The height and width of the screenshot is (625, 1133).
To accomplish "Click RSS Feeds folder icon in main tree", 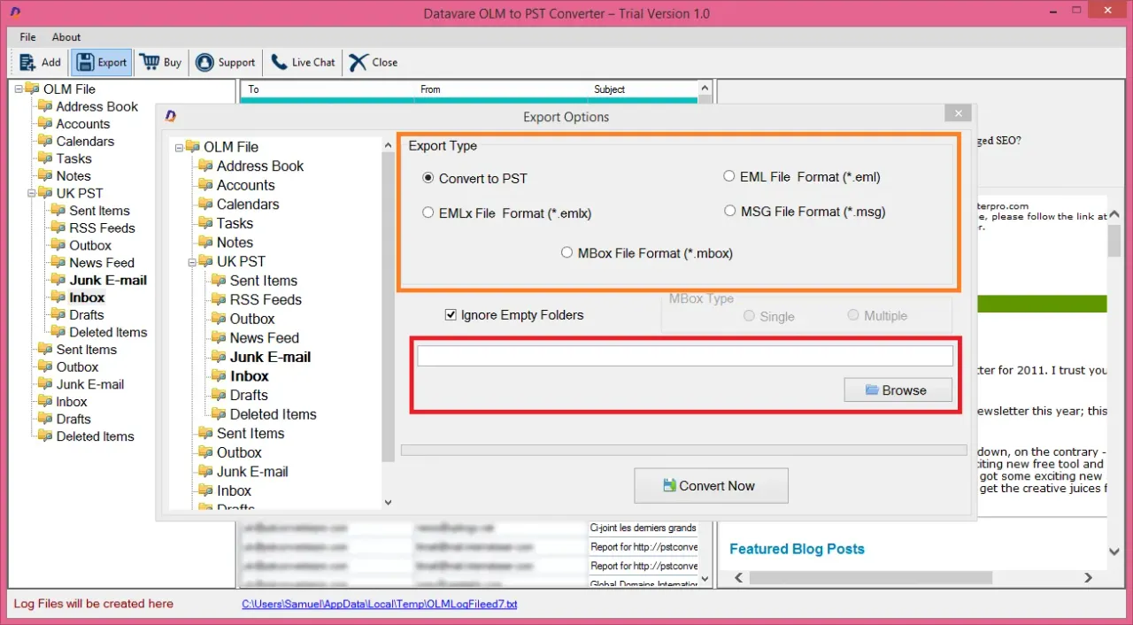I will 58,228.
